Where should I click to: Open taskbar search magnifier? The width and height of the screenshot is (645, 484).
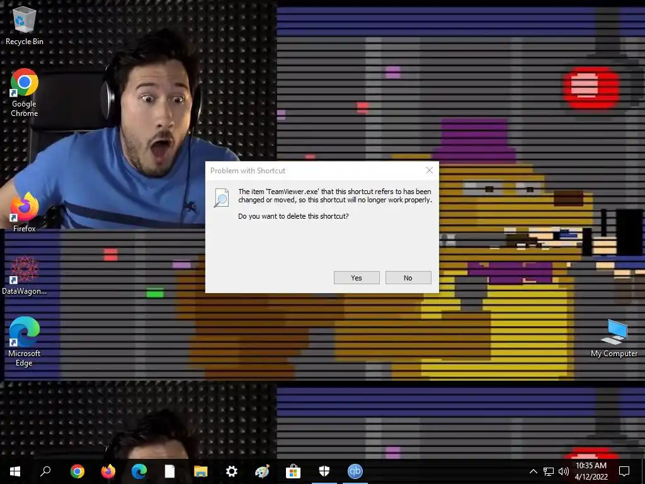click(x=45, y=471)
